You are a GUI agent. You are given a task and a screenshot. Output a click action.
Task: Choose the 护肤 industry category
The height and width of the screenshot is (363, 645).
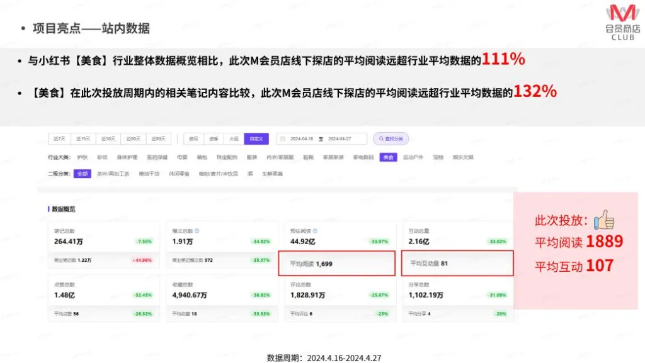[x=83, y=157]
